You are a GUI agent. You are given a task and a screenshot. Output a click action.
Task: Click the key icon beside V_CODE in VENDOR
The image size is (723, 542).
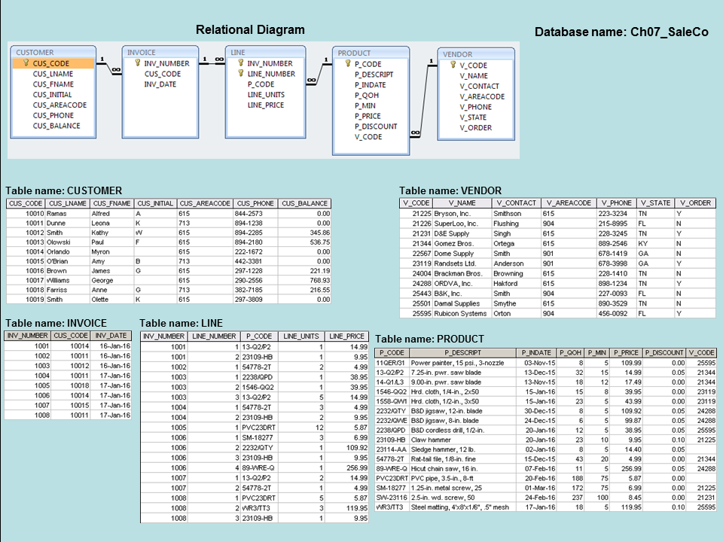tap(453, 65)
